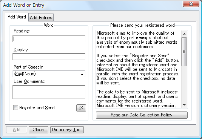Enable the Register and Send checkbox
Viewport: 202px width, 139px height.
click(x=15, y=107)
